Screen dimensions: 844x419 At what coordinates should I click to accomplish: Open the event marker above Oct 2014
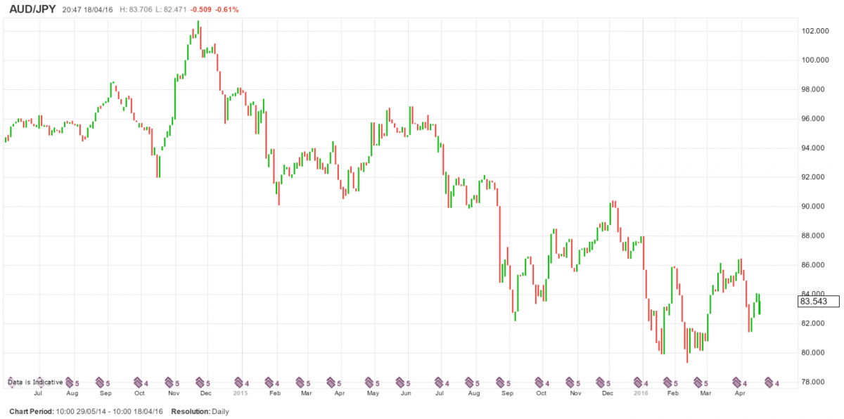(x=139, y=382)
